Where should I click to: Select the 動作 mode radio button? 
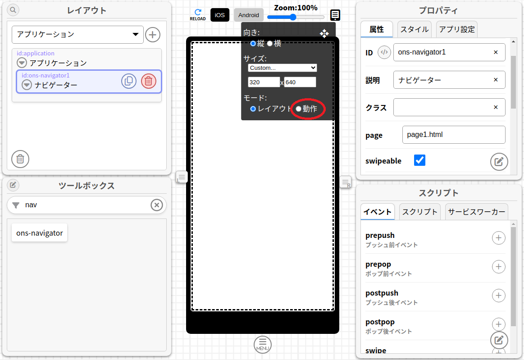coord(298,109)
